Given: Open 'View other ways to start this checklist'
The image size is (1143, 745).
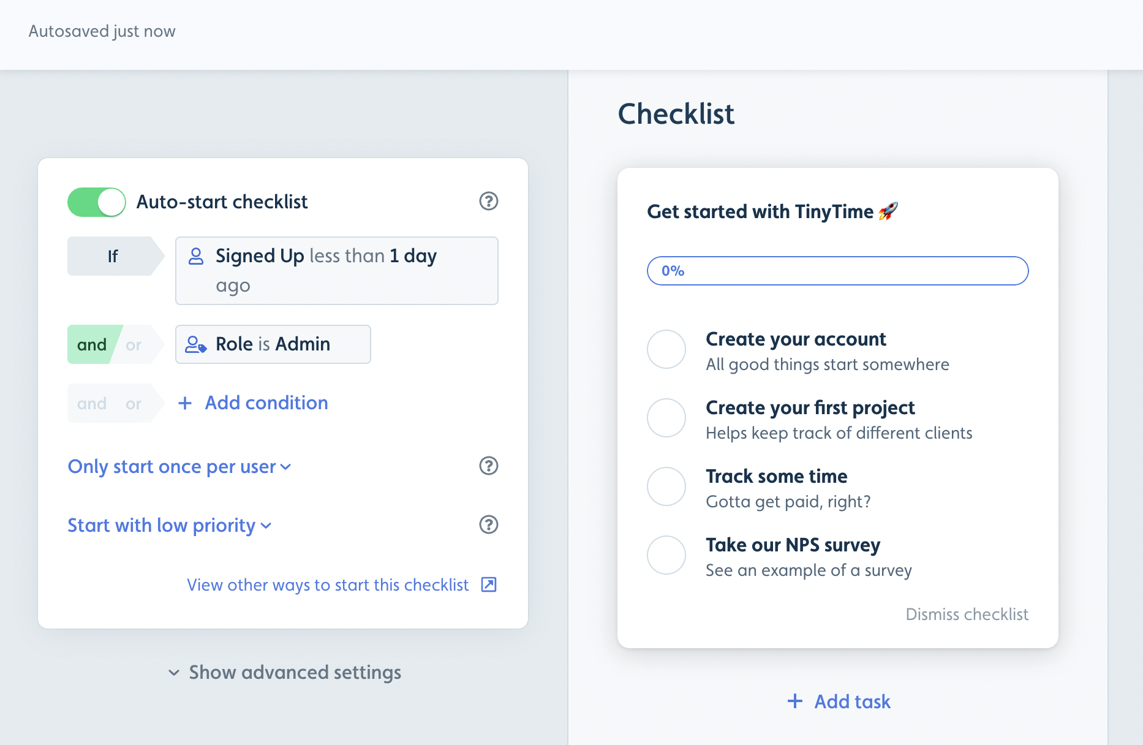Looking at the screenshot, I should pos(328,585).
